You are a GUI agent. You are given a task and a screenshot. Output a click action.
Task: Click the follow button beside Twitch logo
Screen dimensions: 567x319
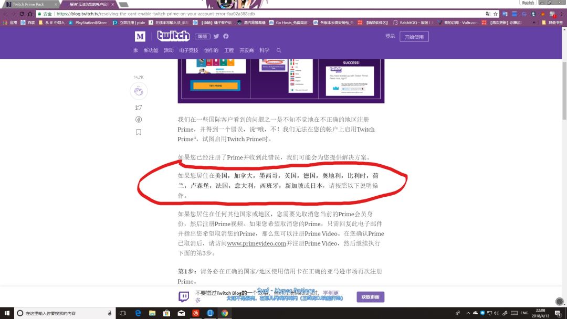click(x=202, y=37)
